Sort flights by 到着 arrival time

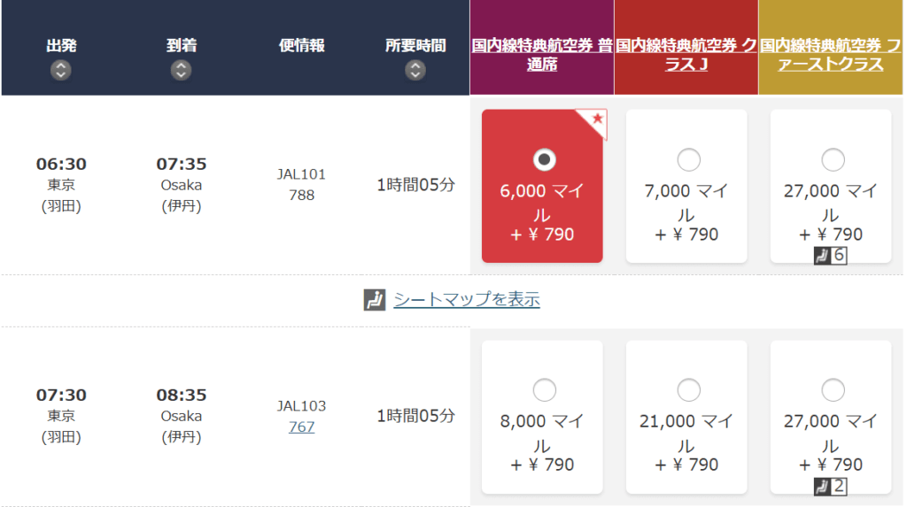181,71
